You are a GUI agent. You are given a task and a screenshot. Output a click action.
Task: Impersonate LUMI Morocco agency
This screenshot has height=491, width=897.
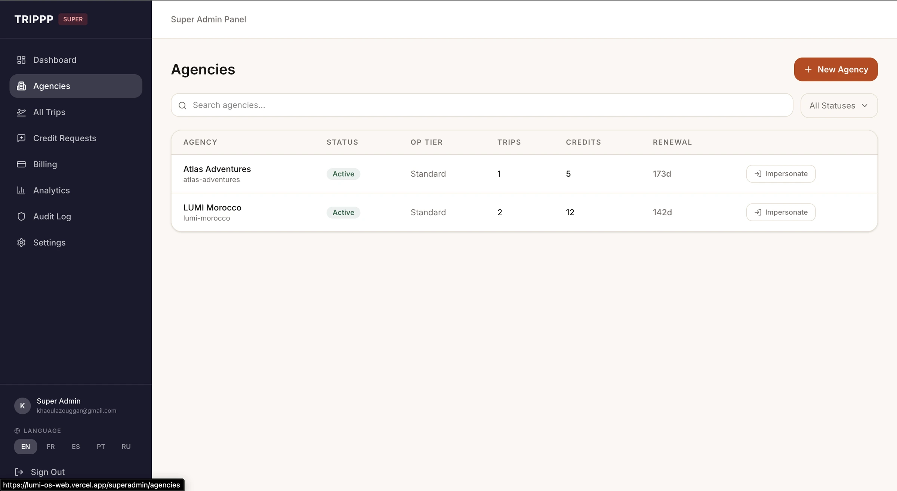[781, 212]
